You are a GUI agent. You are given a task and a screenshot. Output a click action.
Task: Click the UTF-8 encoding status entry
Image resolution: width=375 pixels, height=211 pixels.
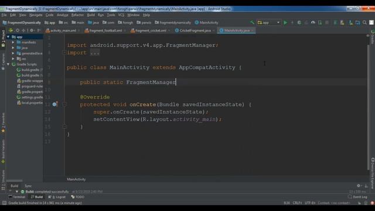(310, 203)
